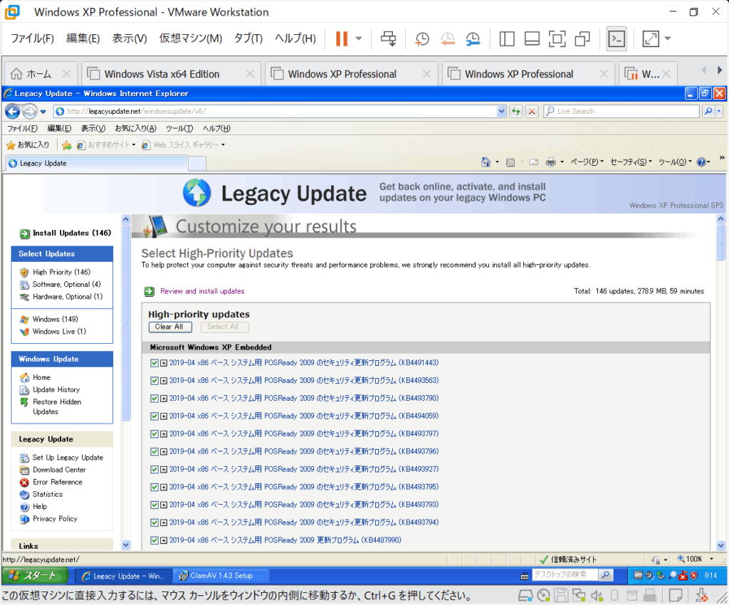Image resolution: width=729 pixels, height=605 pixels.
Task: Click the Home icon on the IE command bar
Action: 486,162
